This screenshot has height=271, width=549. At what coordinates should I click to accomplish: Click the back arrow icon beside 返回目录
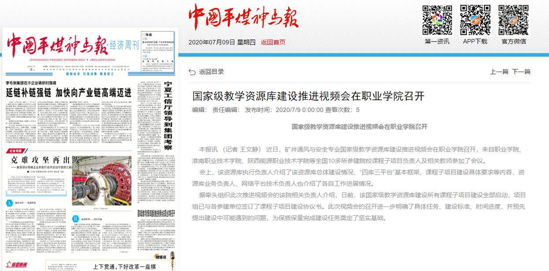192,72
